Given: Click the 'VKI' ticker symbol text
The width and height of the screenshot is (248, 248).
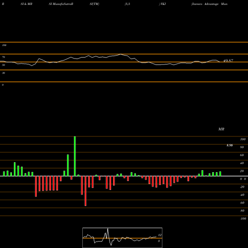Looking at the screenshot, I should (x=163, y=4).
